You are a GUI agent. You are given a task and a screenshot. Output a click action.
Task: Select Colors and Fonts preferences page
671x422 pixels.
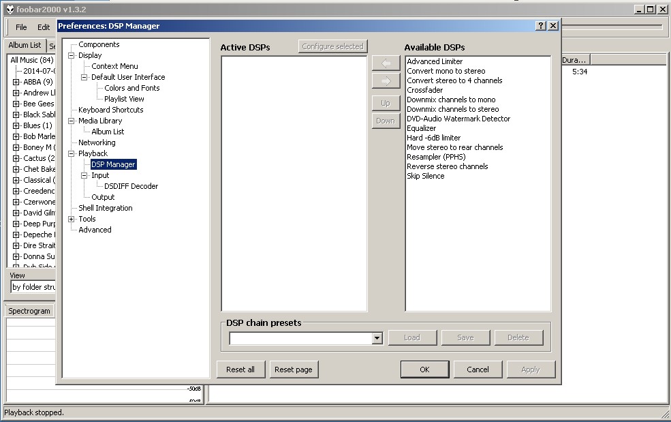(x=131, y=88)
